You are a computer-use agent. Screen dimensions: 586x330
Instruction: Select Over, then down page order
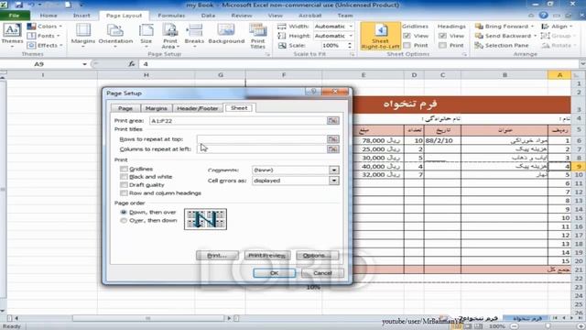[124, 221]
